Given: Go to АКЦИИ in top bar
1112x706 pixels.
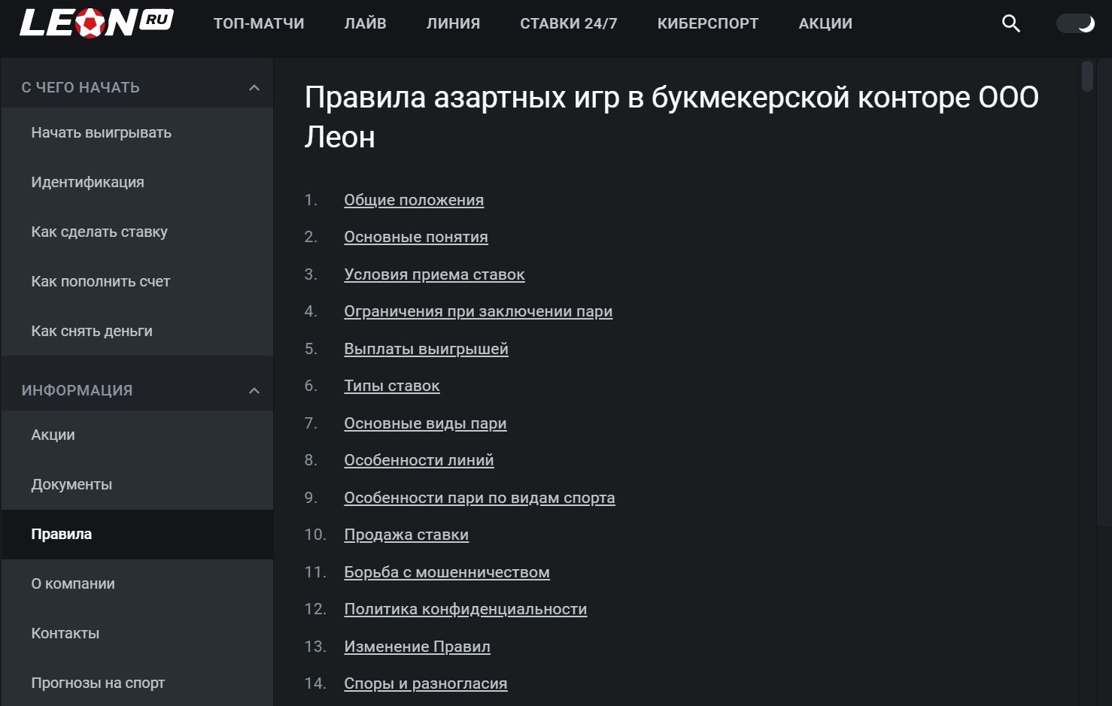Looking at the screenshot, I should coord(825,23).
